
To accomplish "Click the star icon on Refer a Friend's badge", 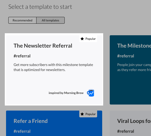I will pyautogui.click(x=82, y=114).
